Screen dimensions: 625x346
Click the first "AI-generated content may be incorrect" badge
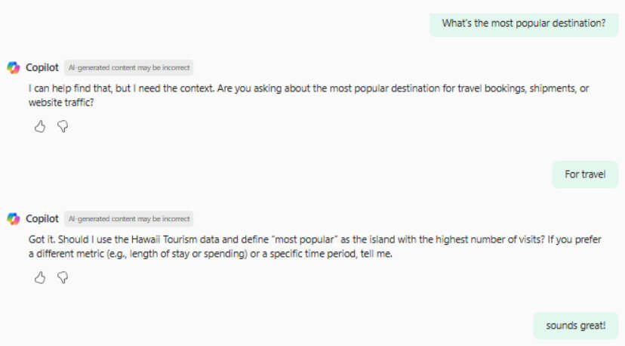pyautogui.click(x=128, y=68)
